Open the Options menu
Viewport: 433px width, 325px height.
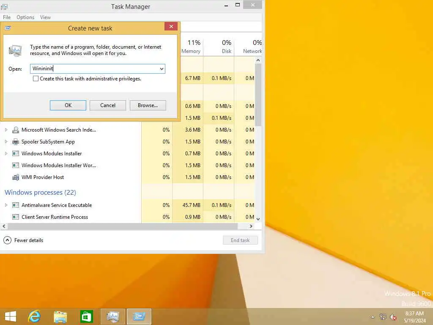click(25, 17)
